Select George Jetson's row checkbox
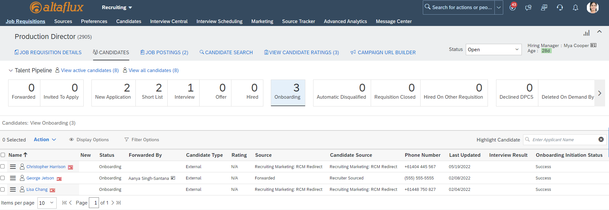 3,178
